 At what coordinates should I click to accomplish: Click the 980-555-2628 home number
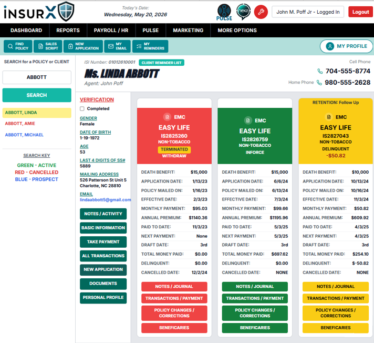348,83
